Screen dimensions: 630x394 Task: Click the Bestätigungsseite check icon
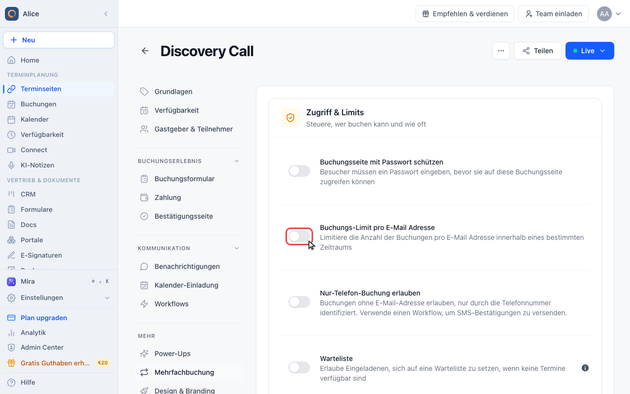pyautogui.click(x=144, y=216)
